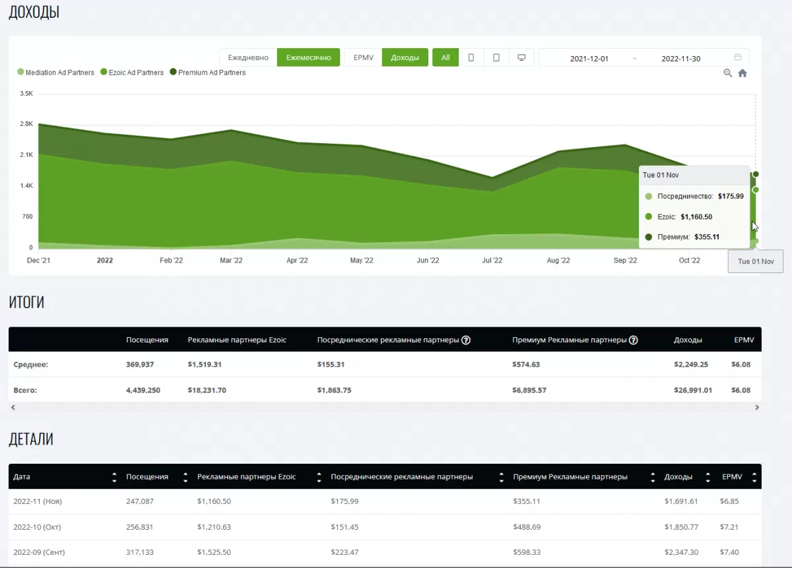This screenshot has height=568, width=792.
Task: Select average visits 369,937
Action: [140, 364]
